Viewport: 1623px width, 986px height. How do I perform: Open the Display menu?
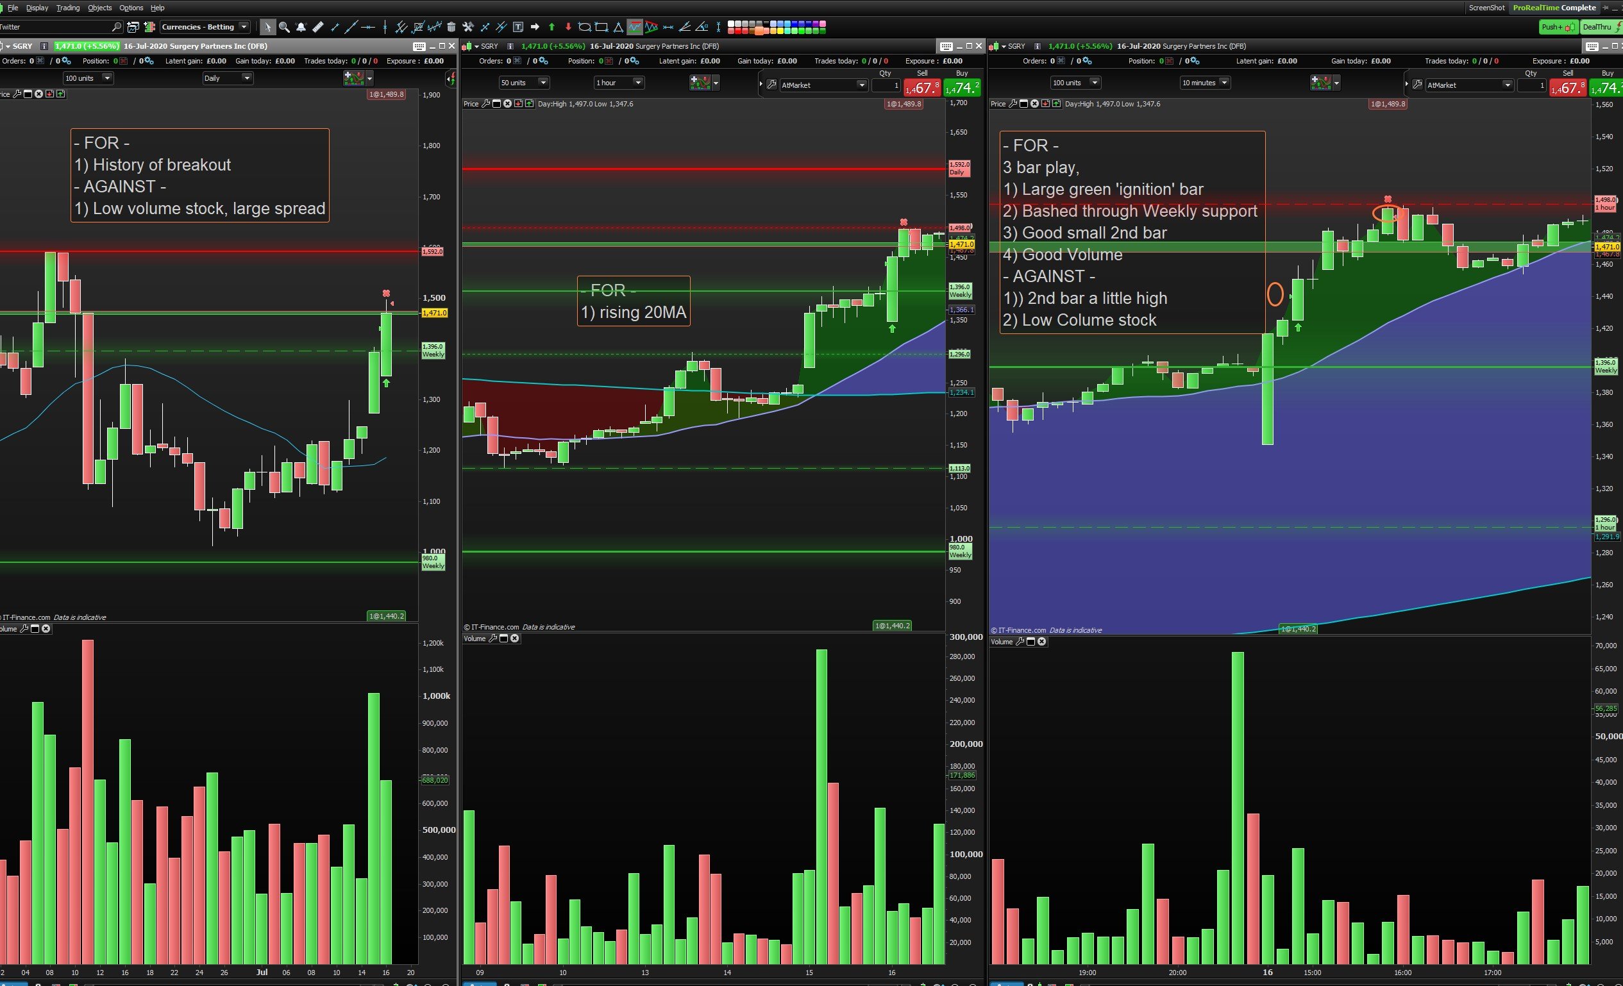37,8
